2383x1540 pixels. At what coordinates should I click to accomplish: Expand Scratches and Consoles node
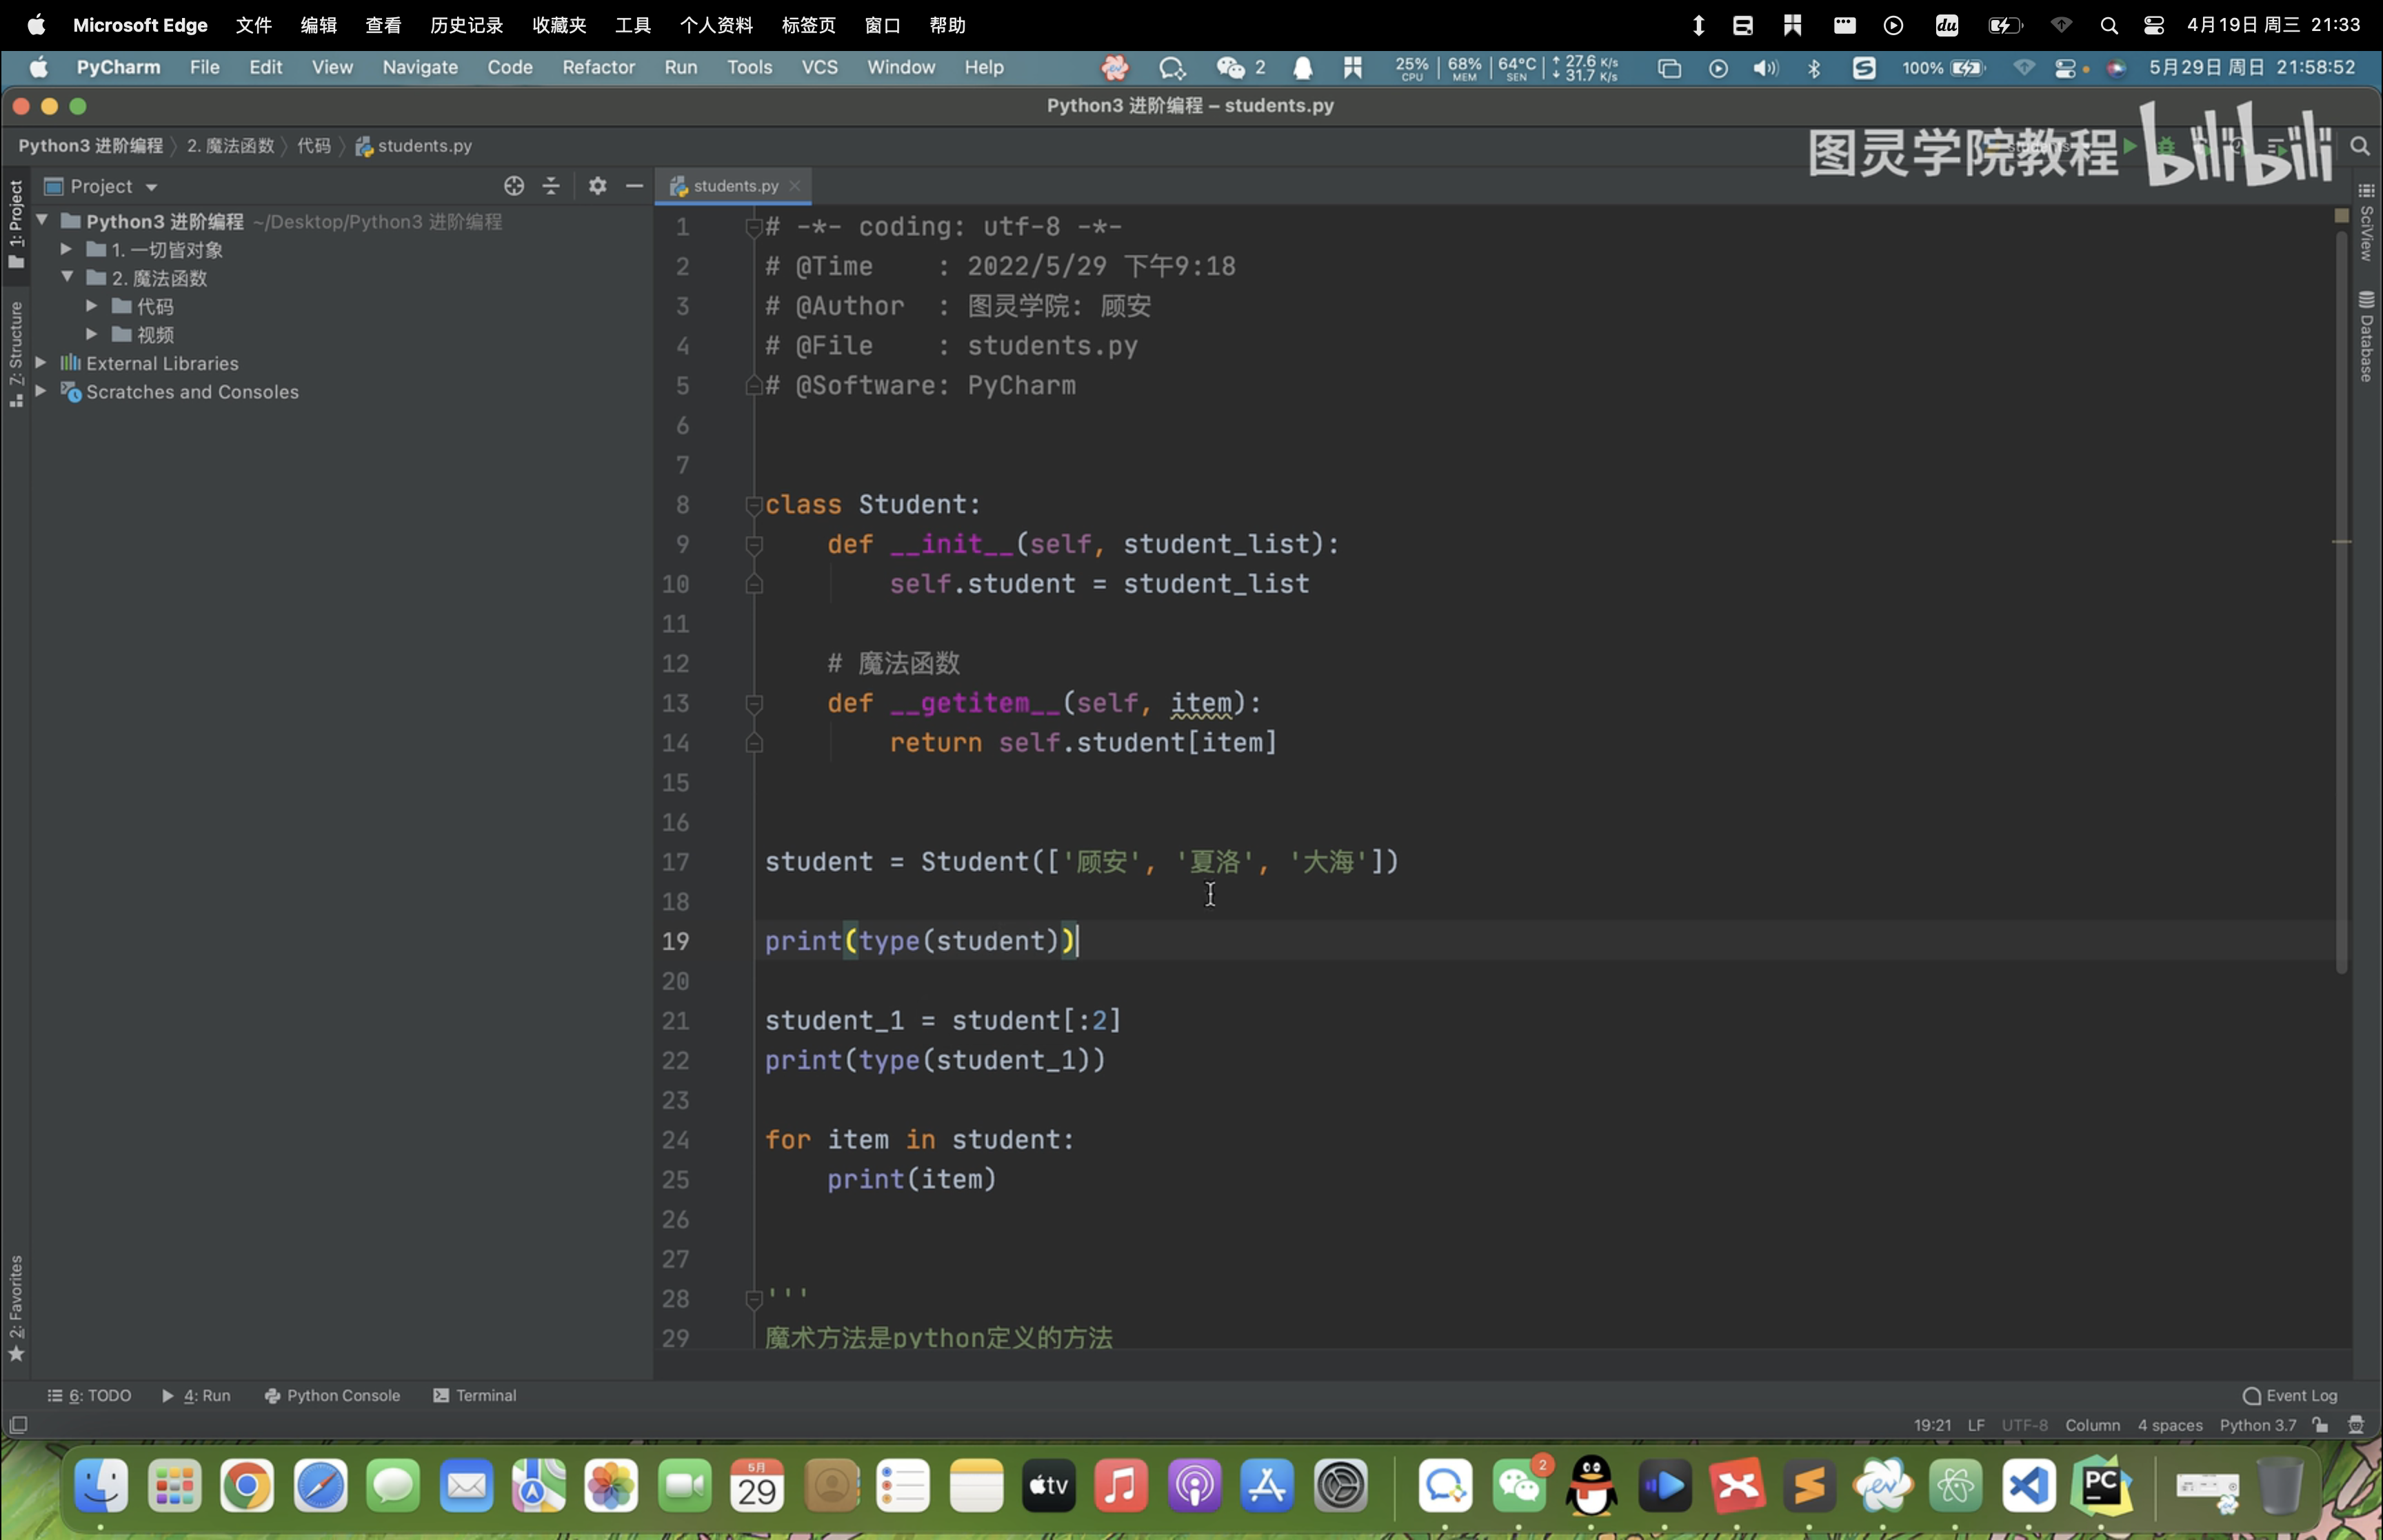tap(41, 391)
